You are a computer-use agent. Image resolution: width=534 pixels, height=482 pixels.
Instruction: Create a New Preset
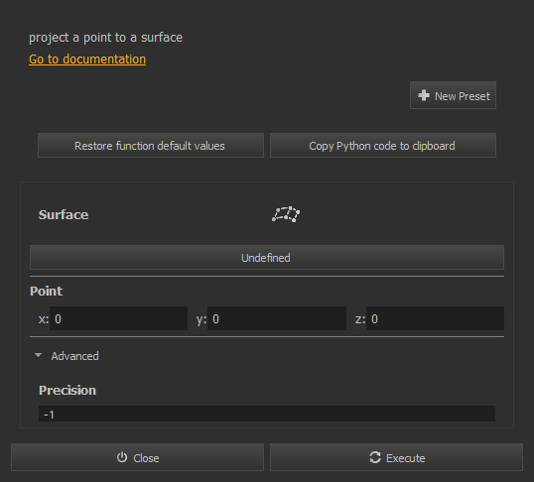coord(453,95)
